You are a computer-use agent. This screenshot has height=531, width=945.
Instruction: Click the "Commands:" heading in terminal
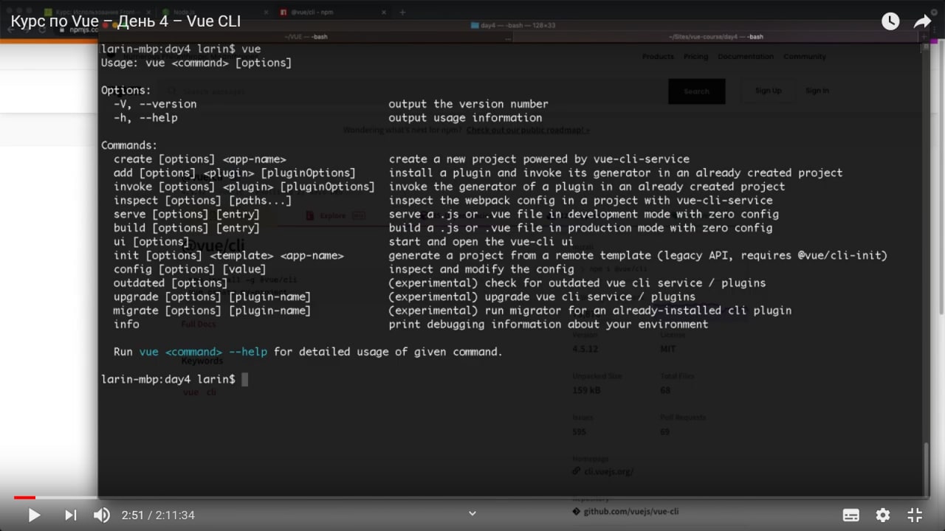(129, 145)
